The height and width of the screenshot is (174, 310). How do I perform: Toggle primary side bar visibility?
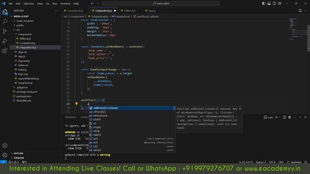[x=263, y=3]
